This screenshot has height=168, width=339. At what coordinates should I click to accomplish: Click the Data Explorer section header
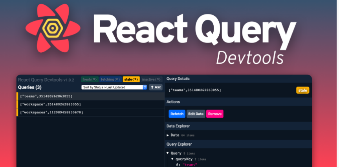[238, 126]
